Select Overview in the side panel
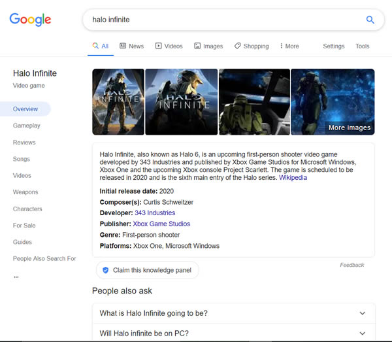Image resolution: width=392 pixels, height=342 pixels. coord(25,109)
